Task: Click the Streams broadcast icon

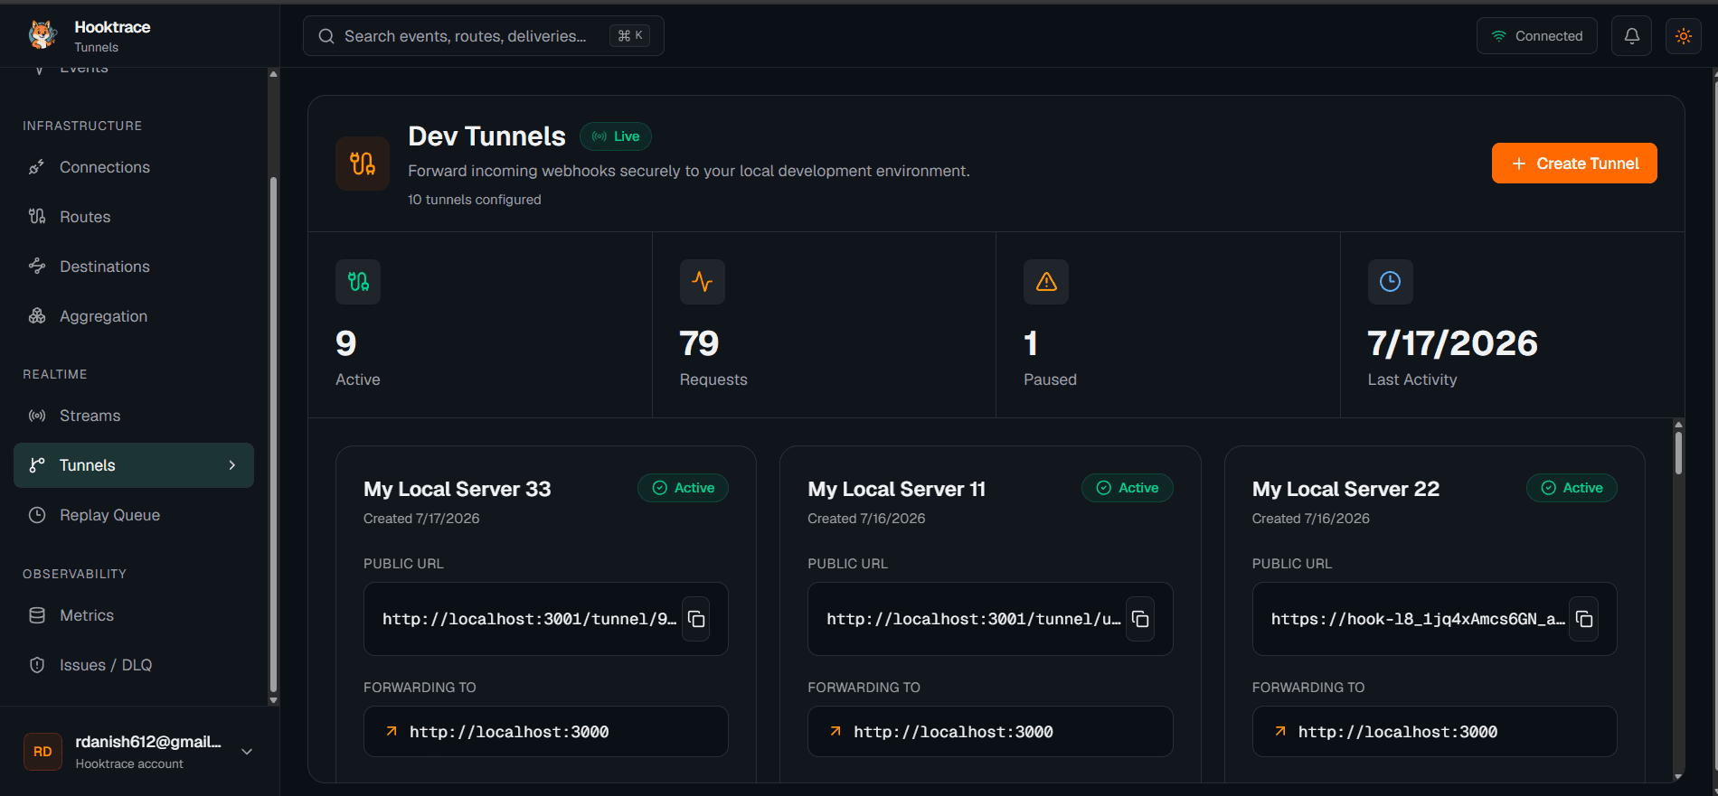Action: pos(37,416)
